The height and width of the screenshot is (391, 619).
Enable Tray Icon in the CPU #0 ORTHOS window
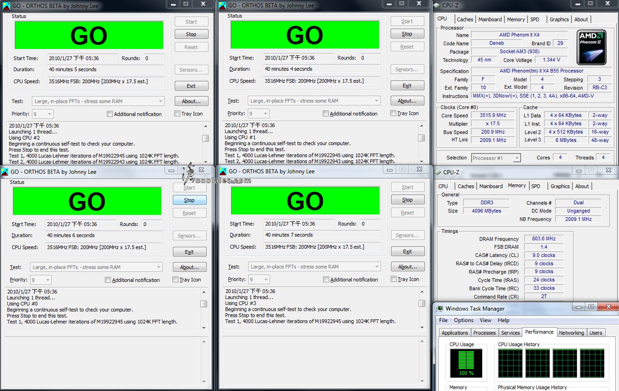coord(176,280)
